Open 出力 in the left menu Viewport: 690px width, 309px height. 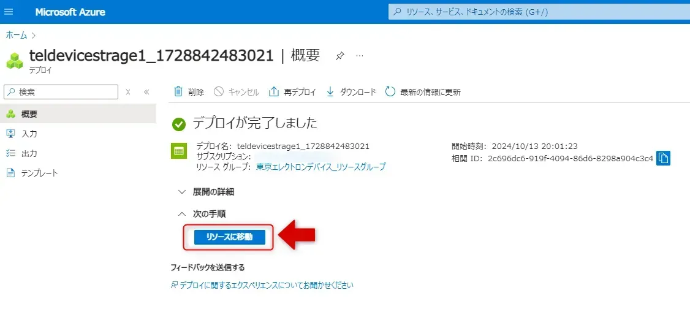(x=29, y=153)
